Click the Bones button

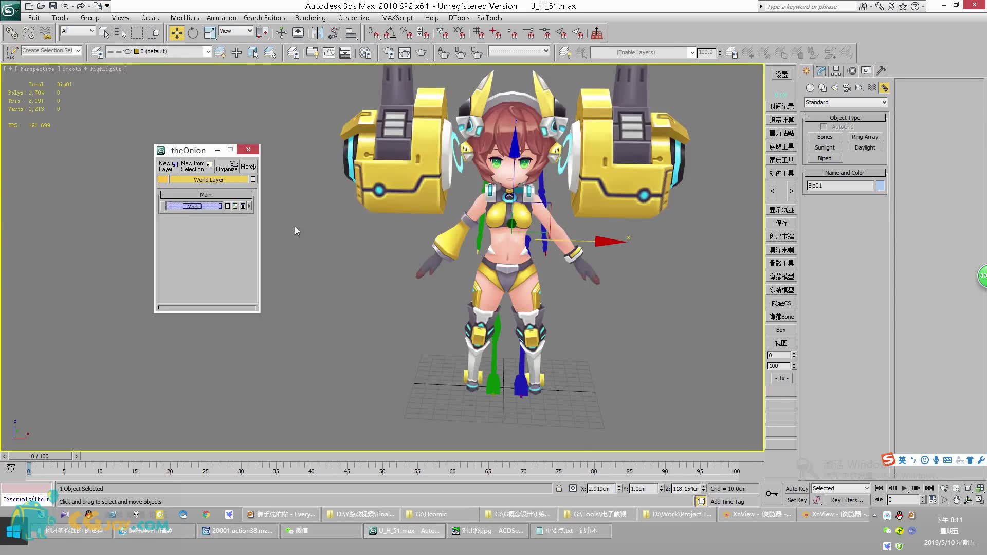(x=825, y=137)
